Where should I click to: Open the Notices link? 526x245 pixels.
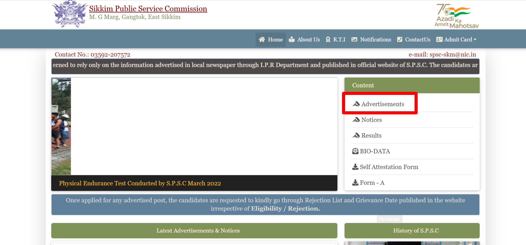tap(371, 120)
